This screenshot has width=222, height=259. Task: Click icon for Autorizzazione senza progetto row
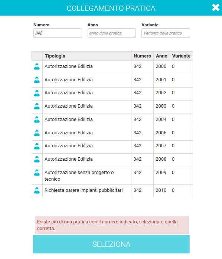[x=37, y=173]
